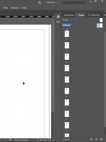Click the A-Parent spread thumbnail
106x142 pixels.
pos(99,25)
